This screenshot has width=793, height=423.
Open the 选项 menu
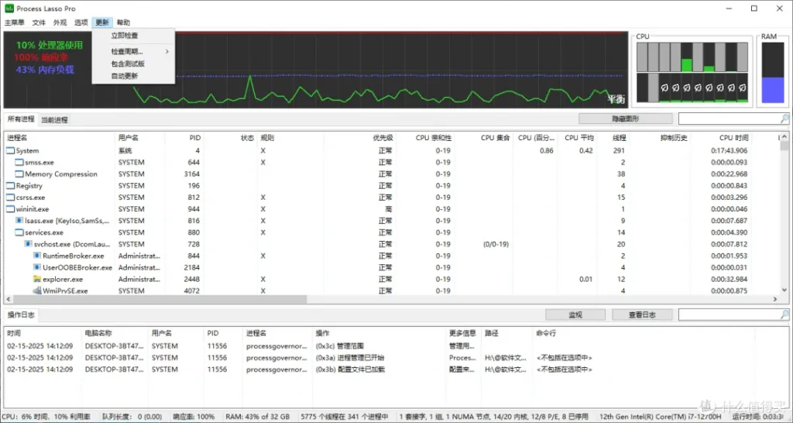pos(81,22)
